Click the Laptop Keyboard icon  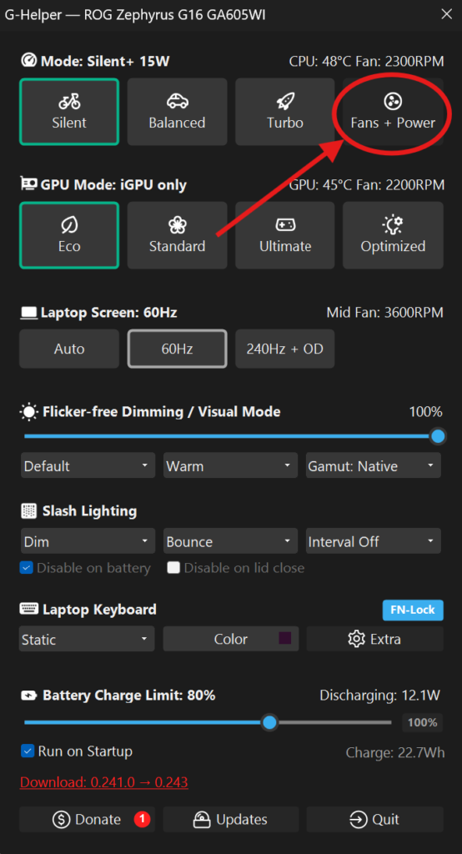click(29, 609)
